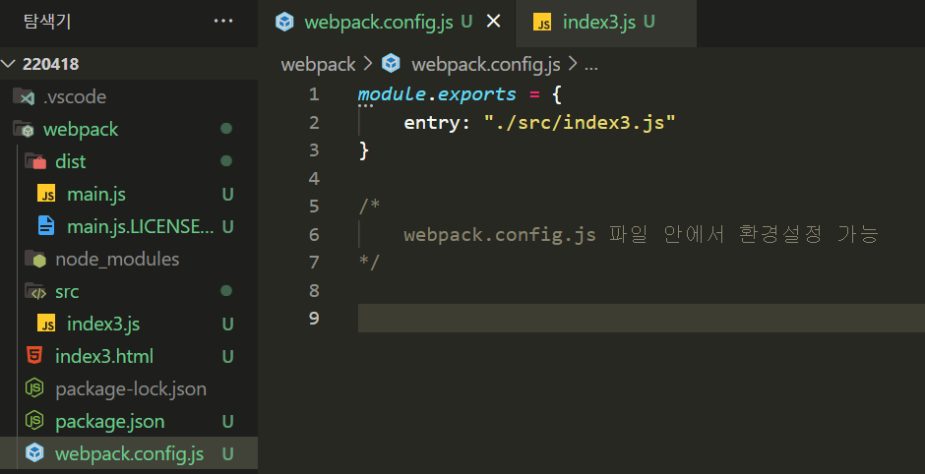Image resolution: width=925 pixels, height=474 pixels.
Task: Click the U status beside index3.html
Action: click(x=227, y=356)
